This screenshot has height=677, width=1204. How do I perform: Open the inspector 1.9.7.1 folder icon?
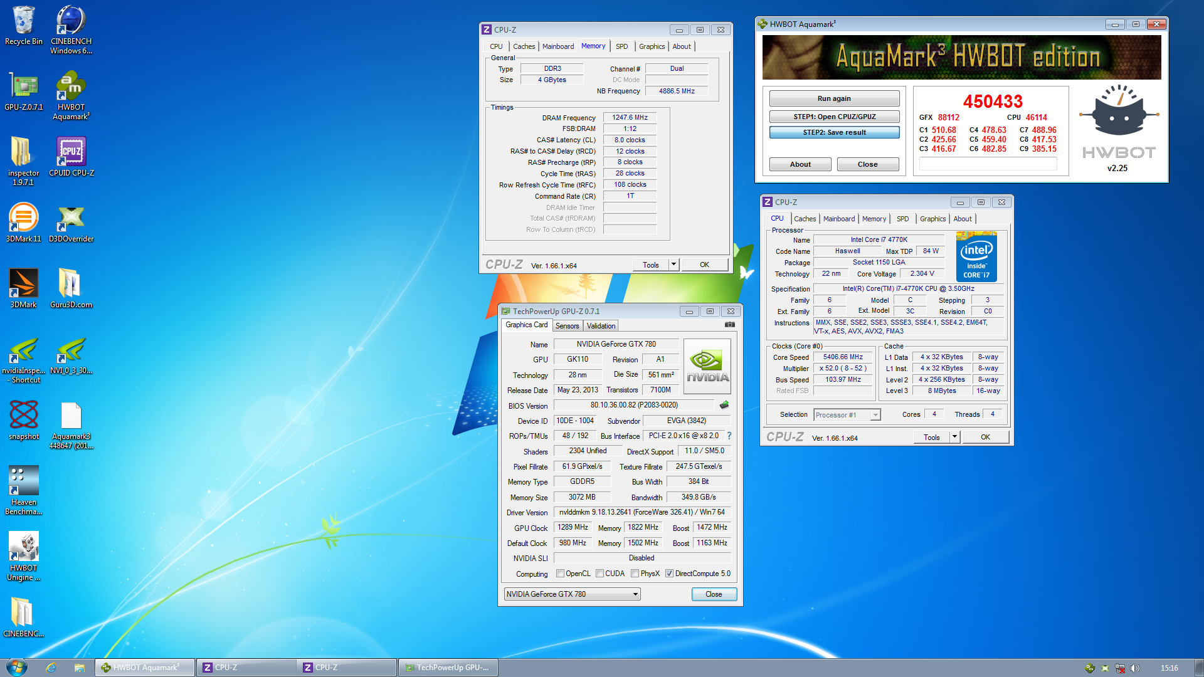pos(24,160)
